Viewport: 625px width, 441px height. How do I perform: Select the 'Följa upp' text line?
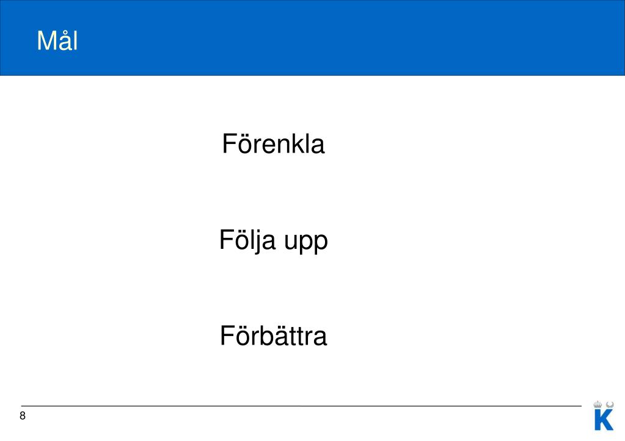[x=274, y=240]
